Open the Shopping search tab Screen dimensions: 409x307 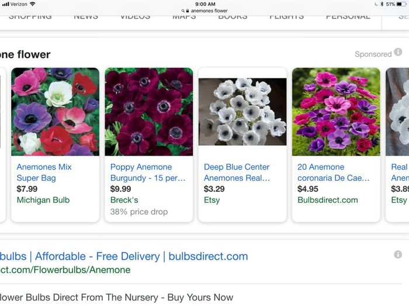coord(30,17)
